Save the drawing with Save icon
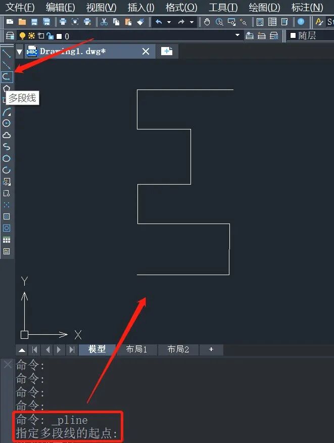 34,22
